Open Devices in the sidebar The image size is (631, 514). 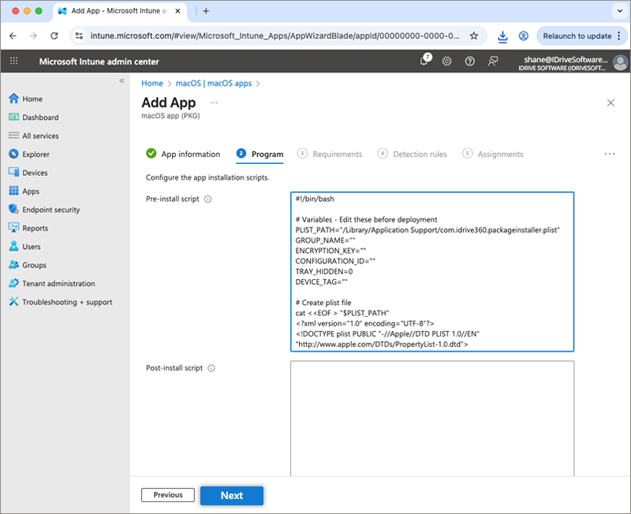(x=28, y=173)
